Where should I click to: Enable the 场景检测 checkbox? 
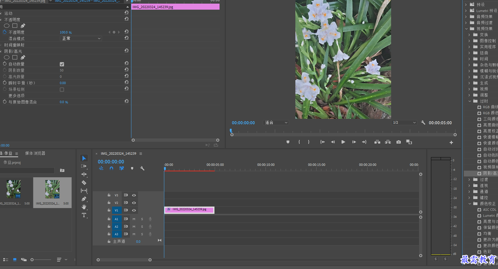(62, 90)
